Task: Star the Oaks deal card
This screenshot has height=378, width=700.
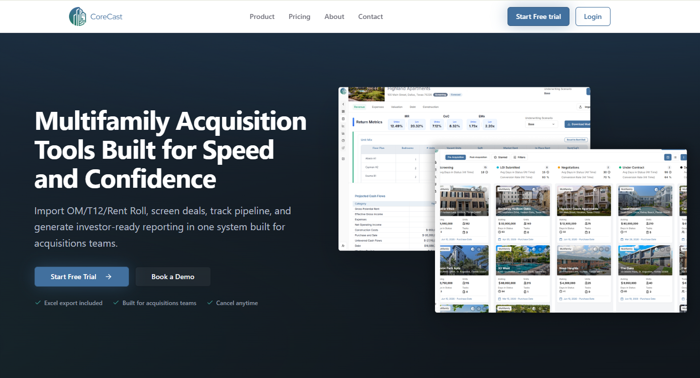Action: pos(662,249)
